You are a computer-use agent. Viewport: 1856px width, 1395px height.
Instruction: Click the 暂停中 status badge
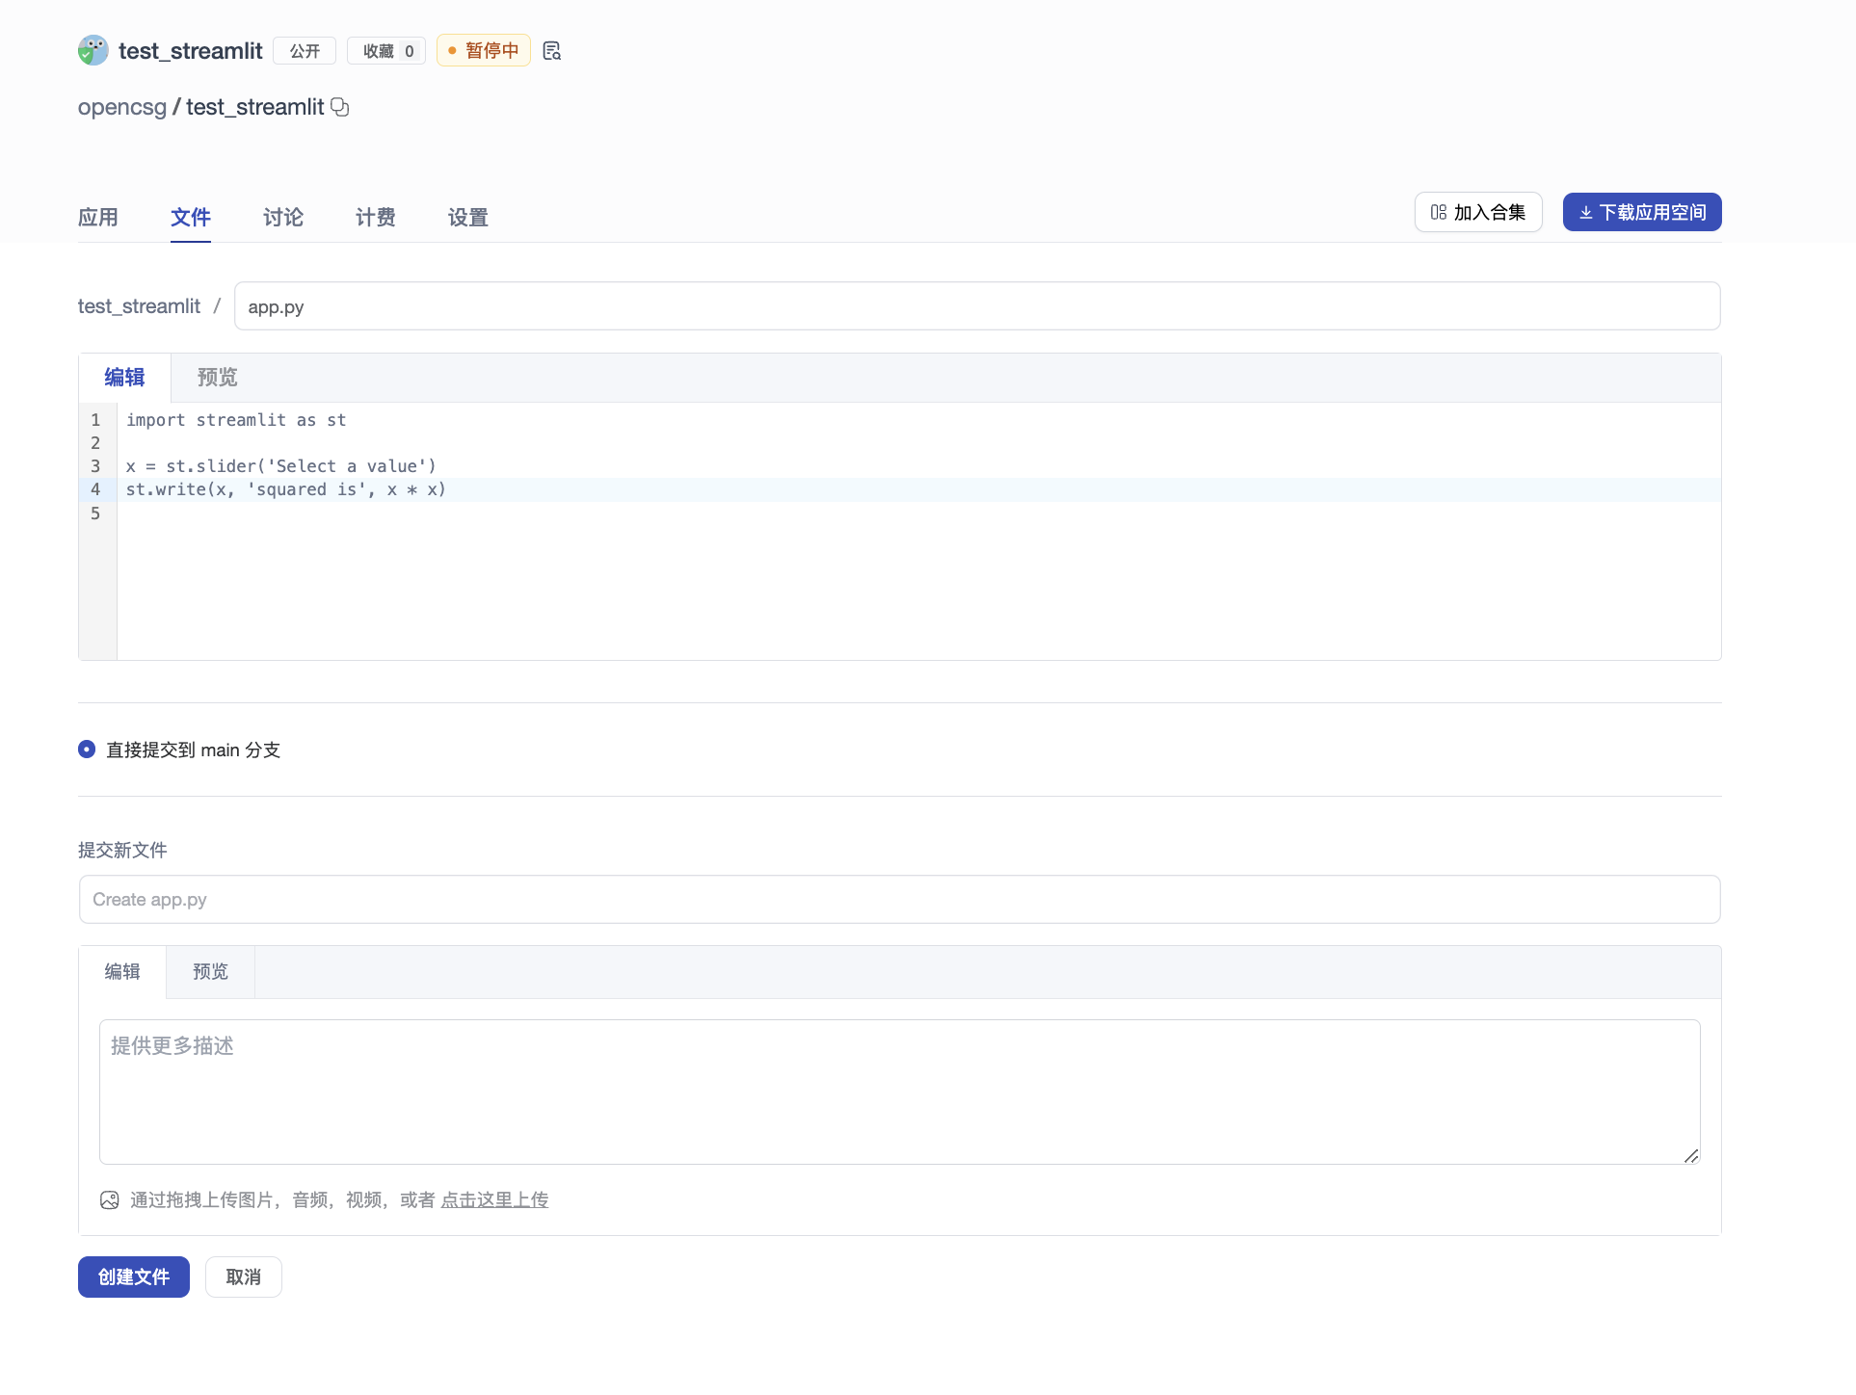483,51
